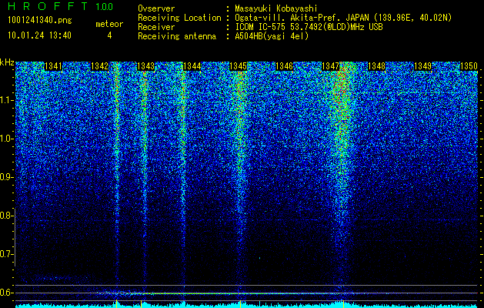Click the 1341 time marker
The width and height of the screenshot is (484, 308).
click(53, 66)
